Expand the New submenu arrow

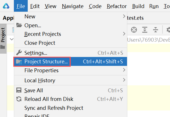[x=124, y=16]
